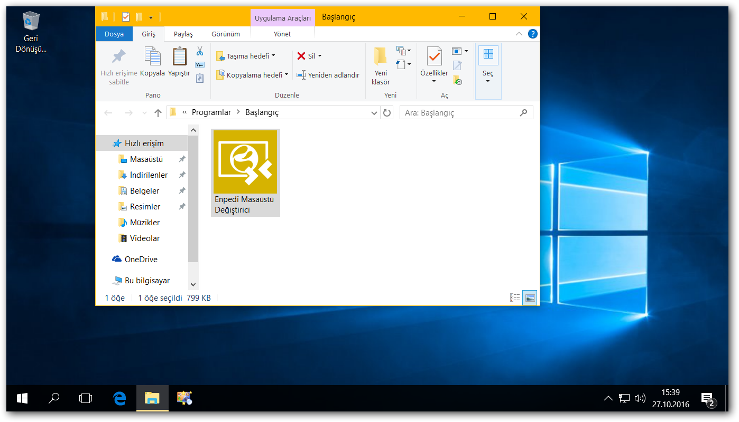This screenshot has height=422, width=739.
Task: Click the Yeniden adlandır rename button
Action: coord(328,75)
